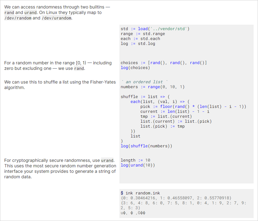This screenshot has height=221, width=258.
Task: Click the rand reference in the range paragraph
Action: (79, 68)
